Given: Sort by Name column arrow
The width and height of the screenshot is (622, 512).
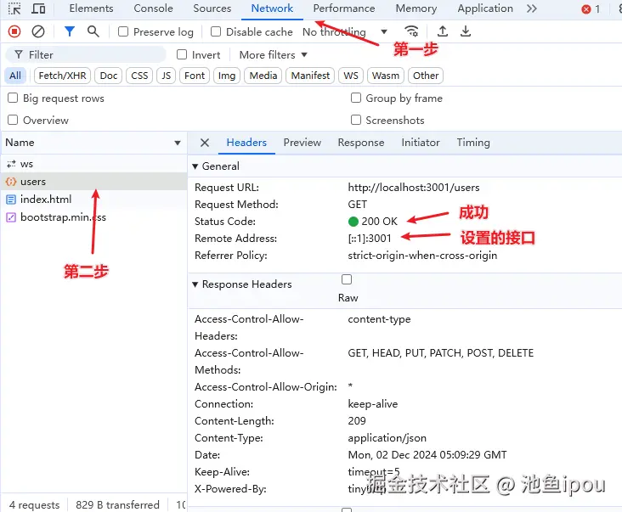Looking at the screenshot, I should click(x=178, y=143).
